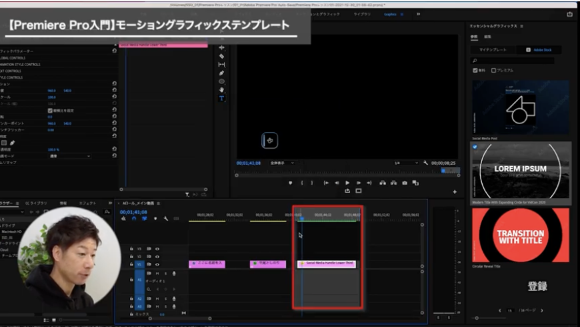580x327 pixels.
Task: Add a marker in the Program Monitor
Action: [x=291, y=183]
